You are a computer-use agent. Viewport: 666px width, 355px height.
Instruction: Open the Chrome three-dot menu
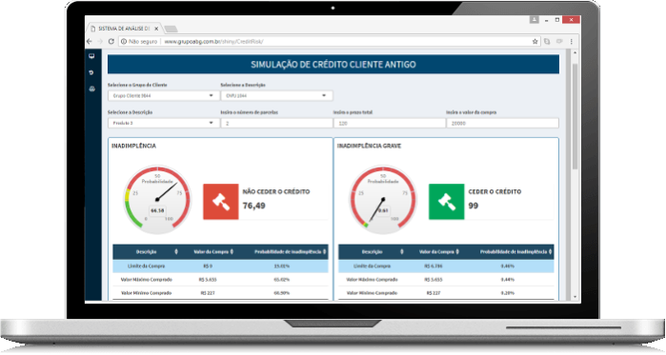click(572, 42)
